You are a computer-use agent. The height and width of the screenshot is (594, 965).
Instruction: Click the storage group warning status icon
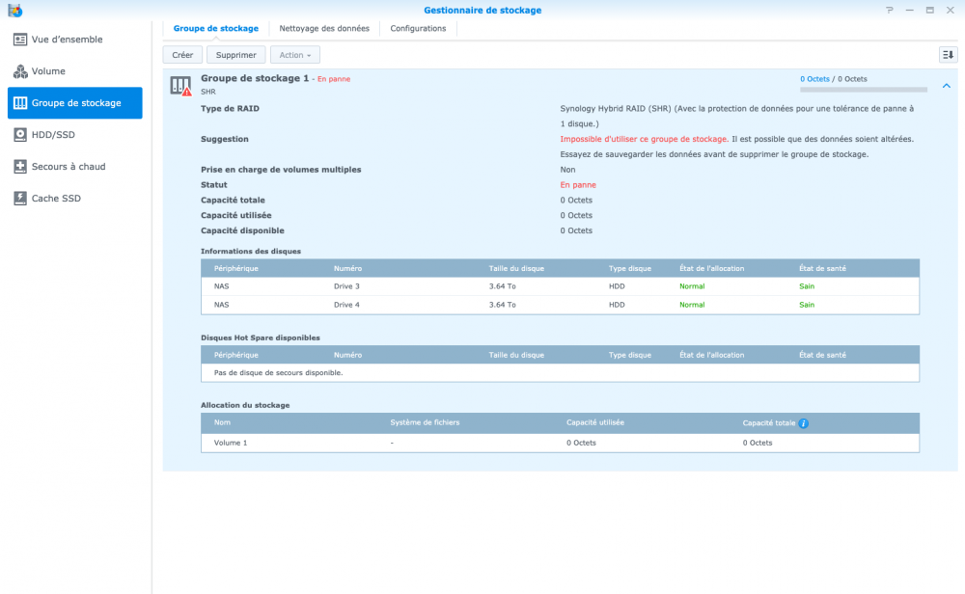(x=180, y=86)
